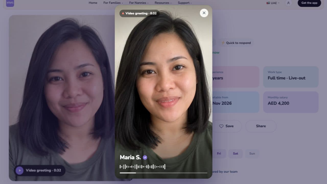Save this nanny profile
This screenshot has width=327, height=184.
tap(227, 126)
